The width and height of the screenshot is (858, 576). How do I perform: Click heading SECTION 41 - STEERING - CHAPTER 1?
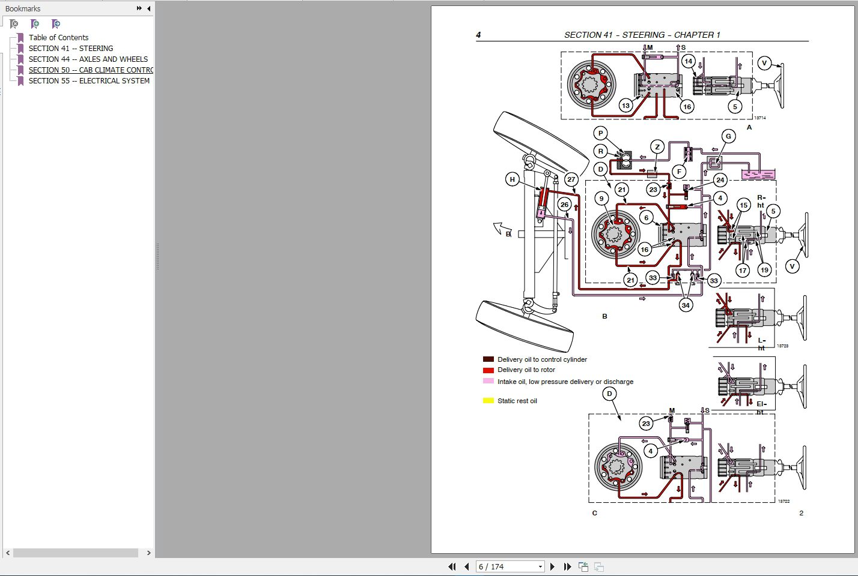pyautogui.click(x=642, y=35)
